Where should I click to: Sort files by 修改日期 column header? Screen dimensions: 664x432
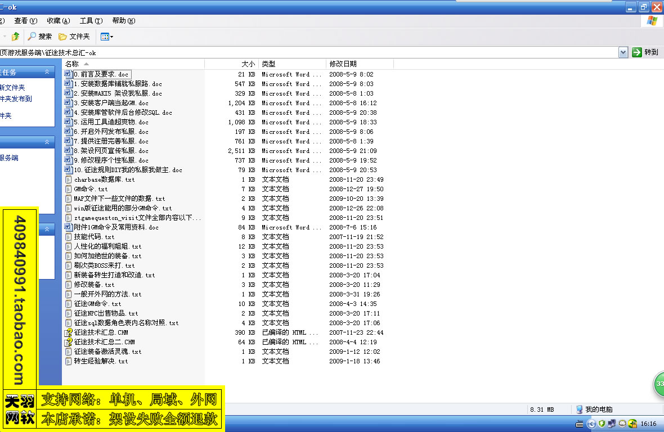click(x=343, y=64)
